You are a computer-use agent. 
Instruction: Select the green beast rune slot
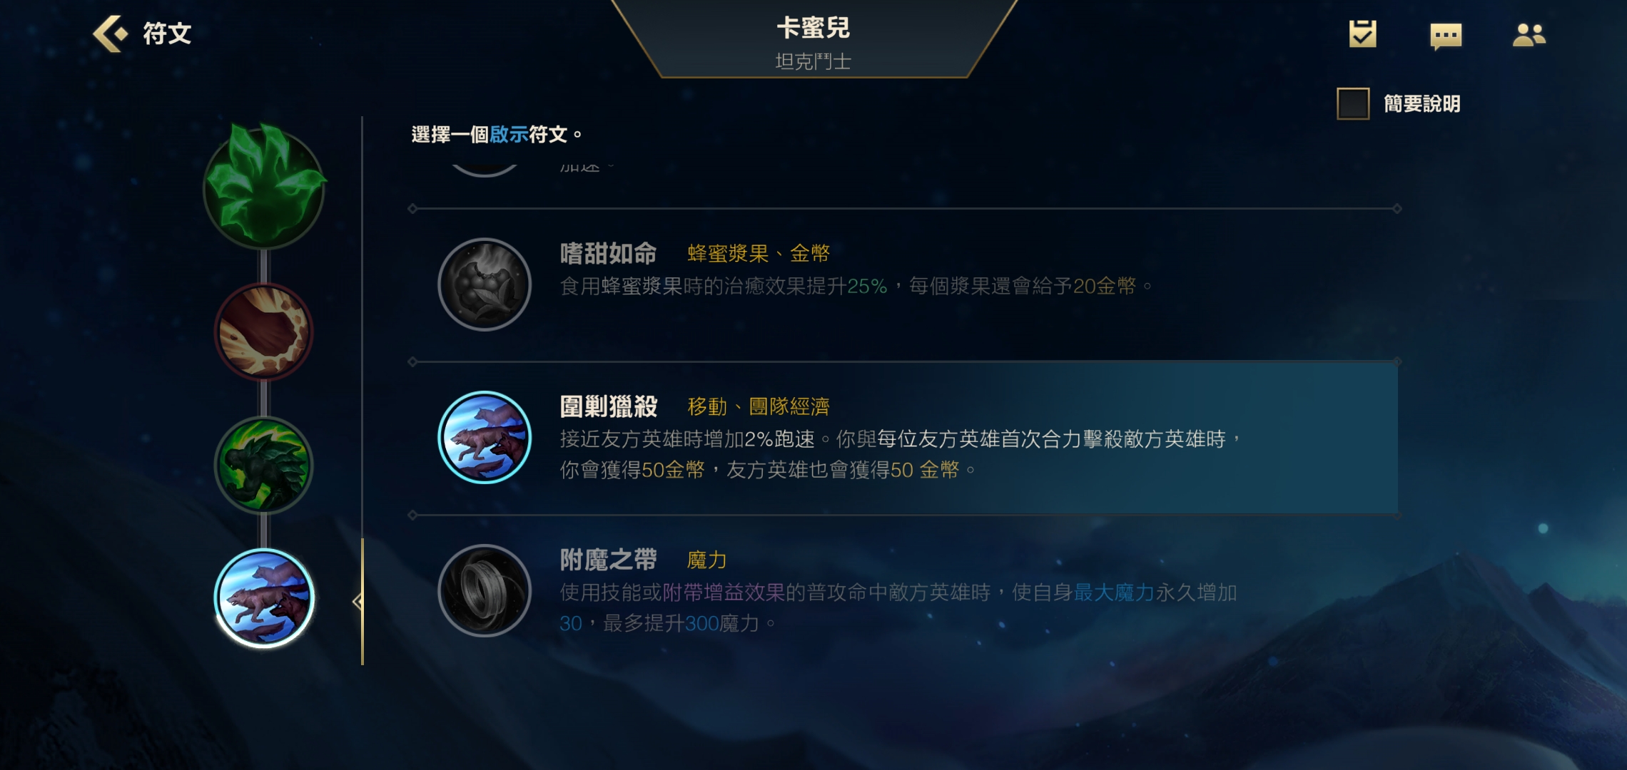[264, 465]
